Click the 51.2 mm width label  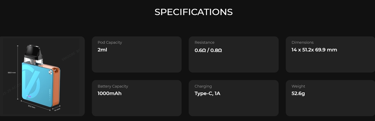(31, 106)
